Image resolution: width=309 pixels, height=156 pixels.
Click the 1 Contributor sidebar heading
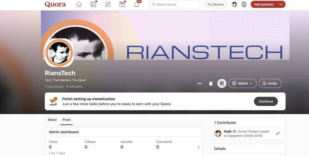(x=225, y=122)
